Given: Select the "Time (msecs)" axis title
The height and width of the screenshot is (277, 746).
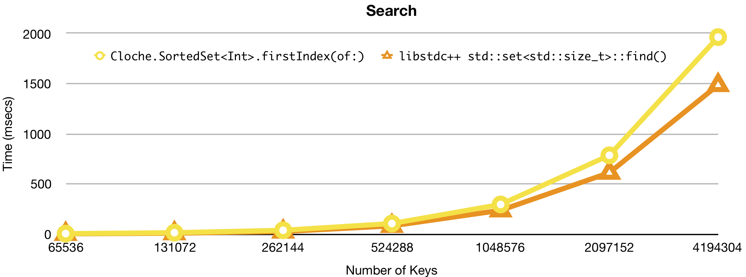Looking at the screenshot, I should click(8, 134).
